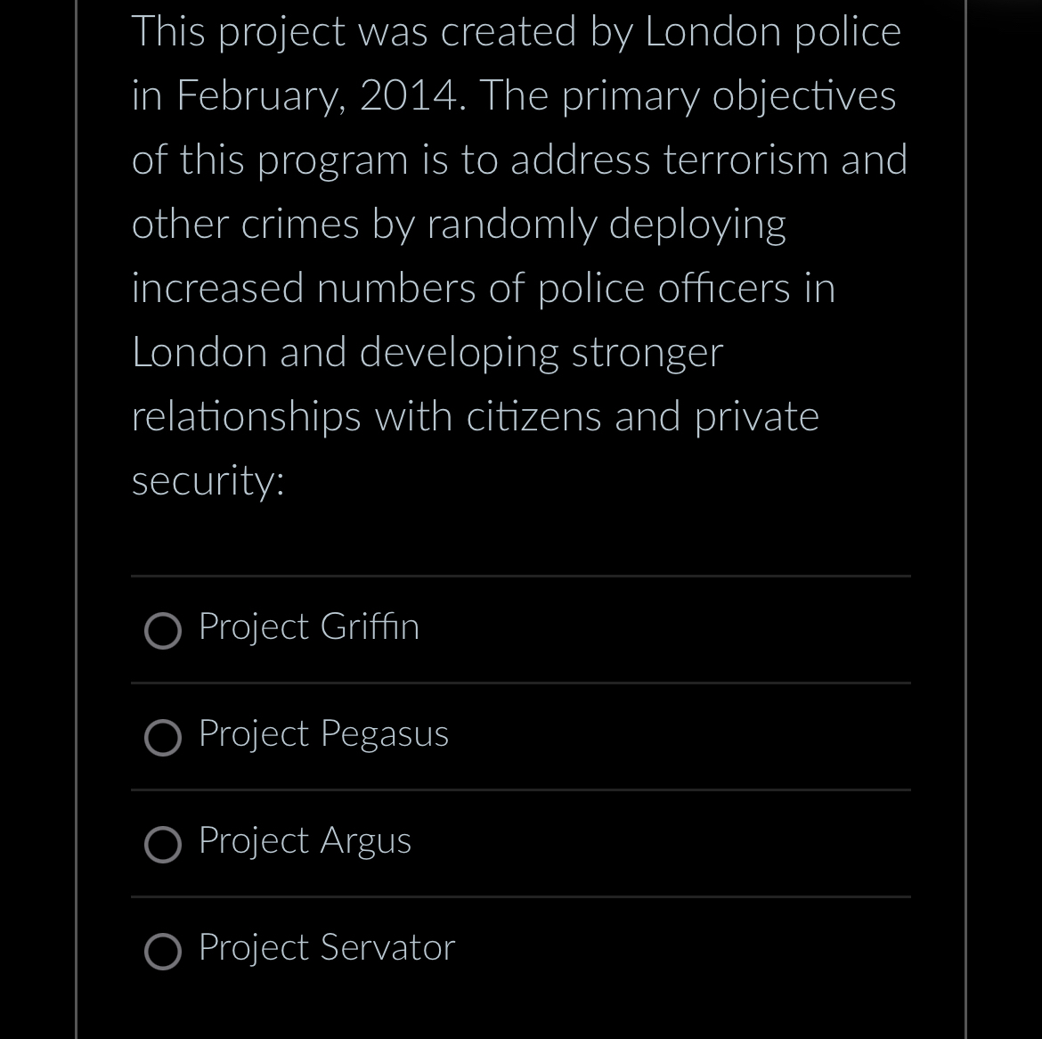This screenshot has width=1042, height=1039.
Task: Click the Project Argus answer label
Action: pos(304,842)
